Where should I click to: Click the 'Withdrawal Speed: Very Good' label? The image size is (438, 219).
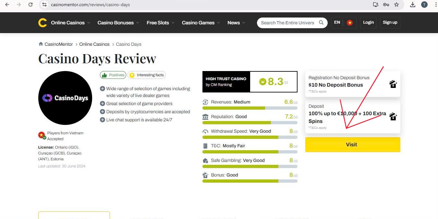pyautogui.click(x=241, y=131)
